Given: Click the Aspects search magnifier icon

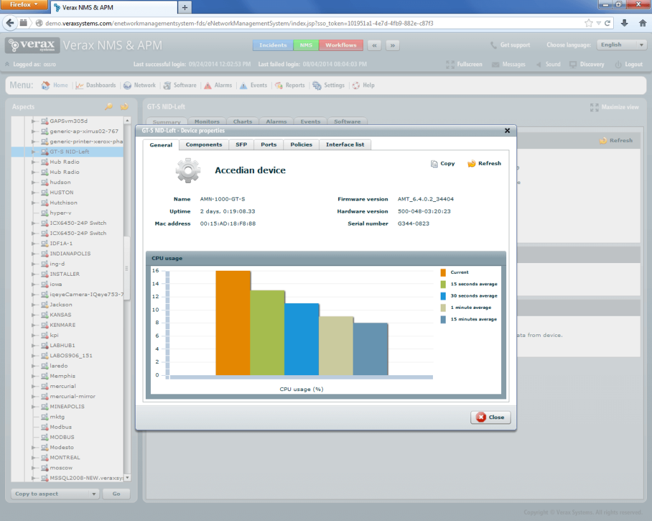Looking at the screenshot, I should tap(108, 107).
